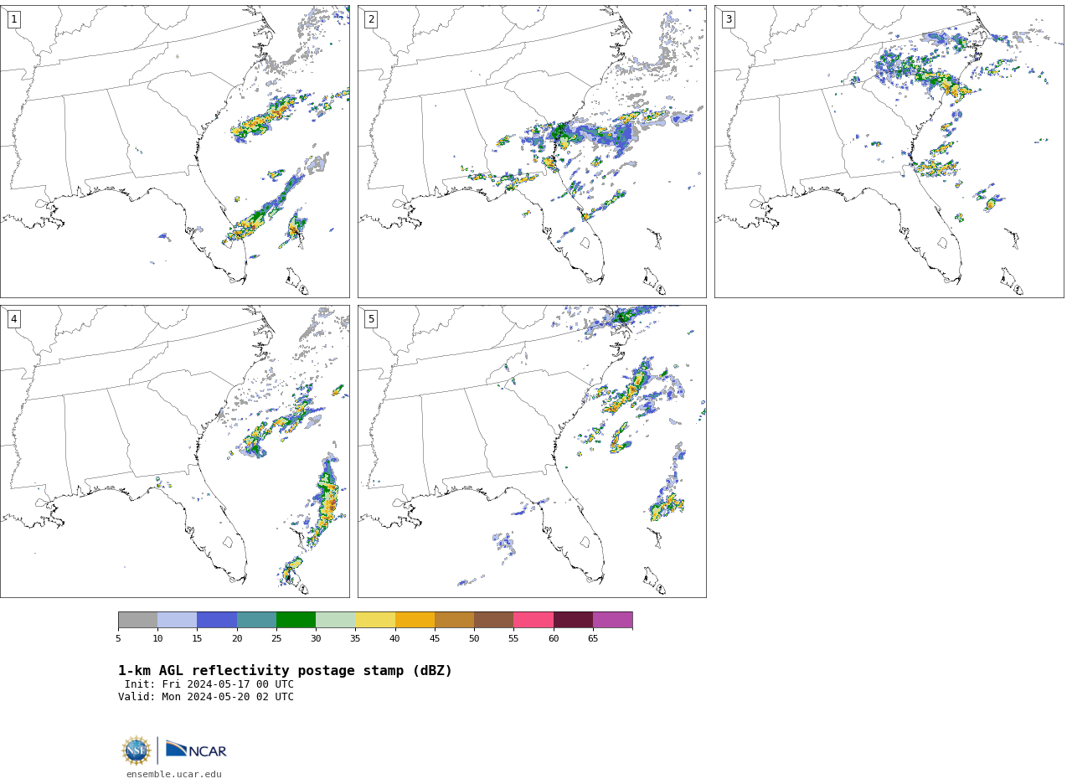Click the colorbar tick label 20

pyautogui.click(x=237, y=638)
